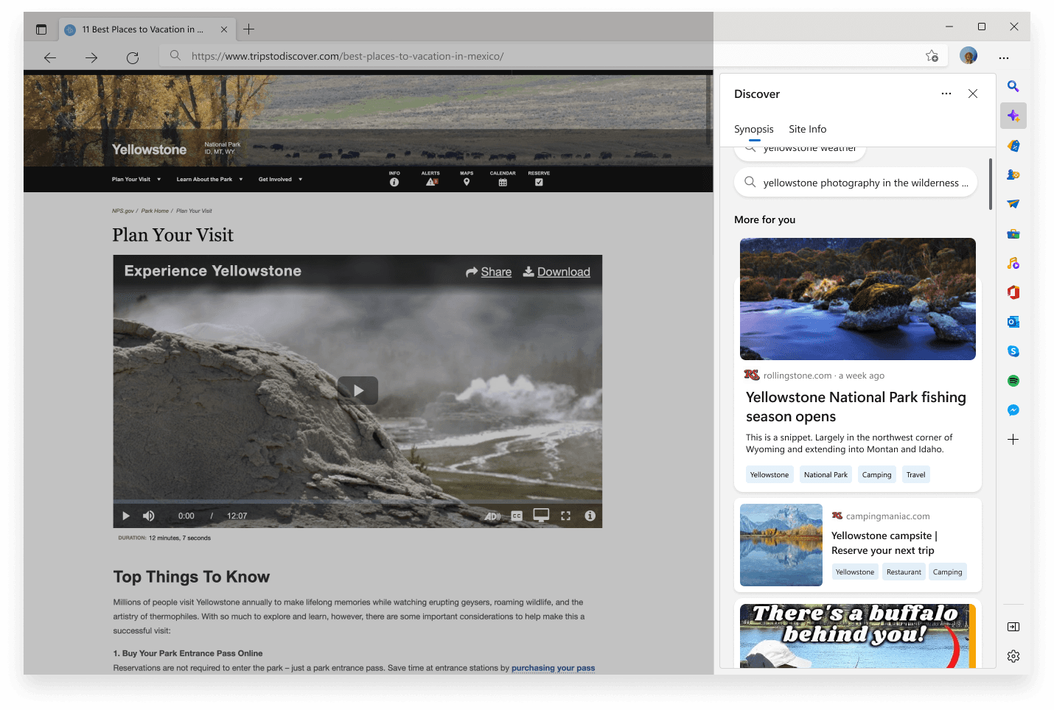Go forward to the next page
Image resolution: width=1054 pixels, height=710 pixels.
(91, 57)
